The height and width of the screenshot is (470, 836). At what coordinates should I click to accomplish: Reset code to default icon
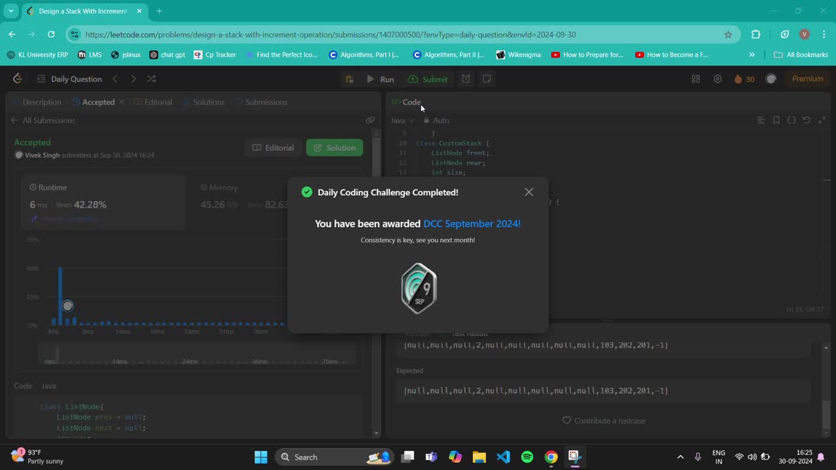click(807, 120)
